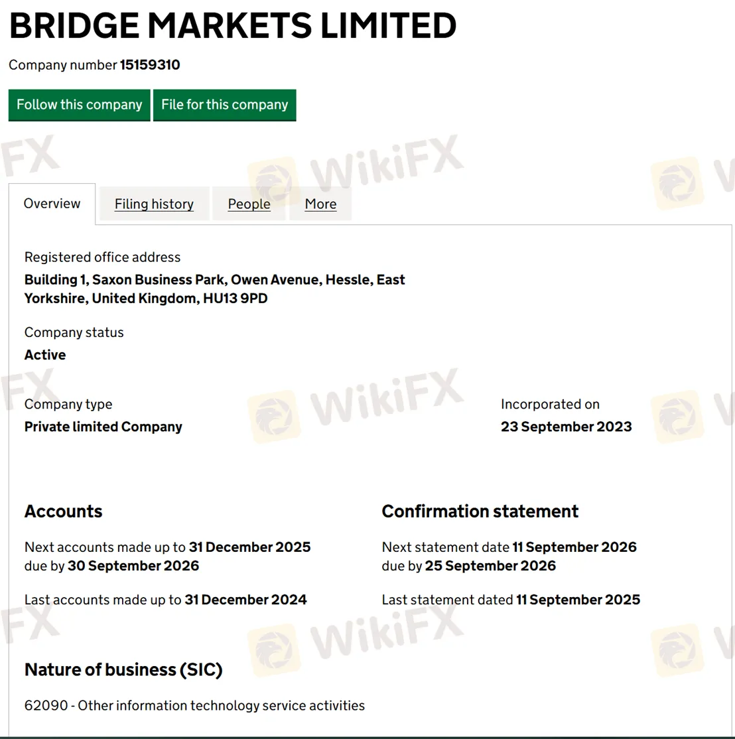Open the More tab

[x=320, y=204]
